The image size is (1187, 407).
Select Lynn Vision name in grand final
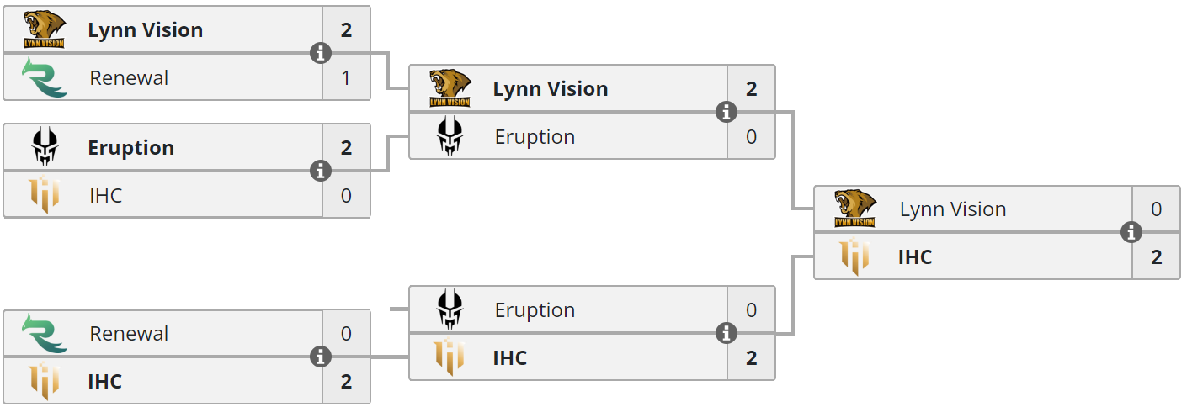coord(953,209)
